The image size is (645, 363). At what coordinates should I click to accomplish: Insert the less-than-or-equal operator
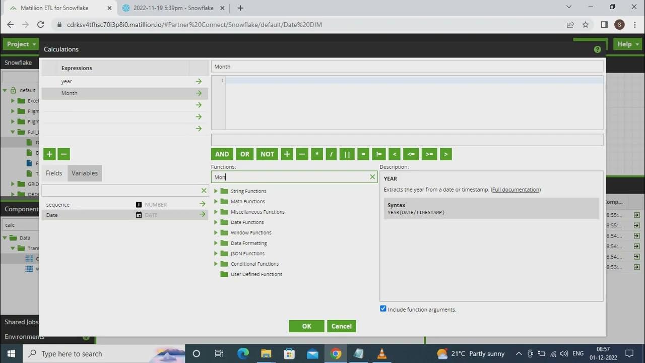coord(411,154)
